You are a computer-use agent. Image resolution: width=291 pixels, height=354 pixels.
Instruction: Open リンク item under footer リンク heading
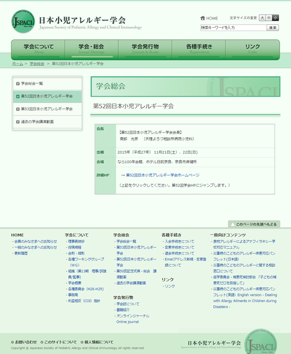tap(170, 286)
